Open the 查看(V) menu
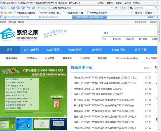This screenshot has width=161, height=132. (x=110, y=3)
